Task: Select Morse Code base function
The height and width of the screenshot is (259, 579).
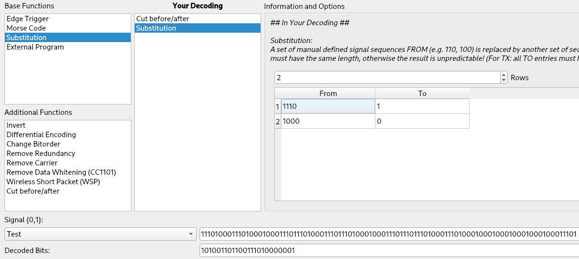Action: (x=26, y=28)
